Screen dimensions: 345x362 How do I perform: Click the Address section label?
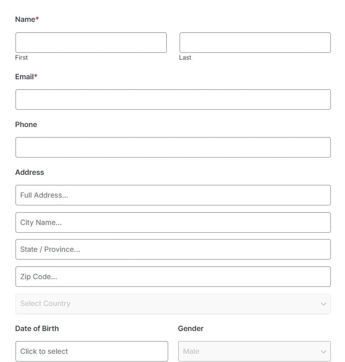coord(30,172)
